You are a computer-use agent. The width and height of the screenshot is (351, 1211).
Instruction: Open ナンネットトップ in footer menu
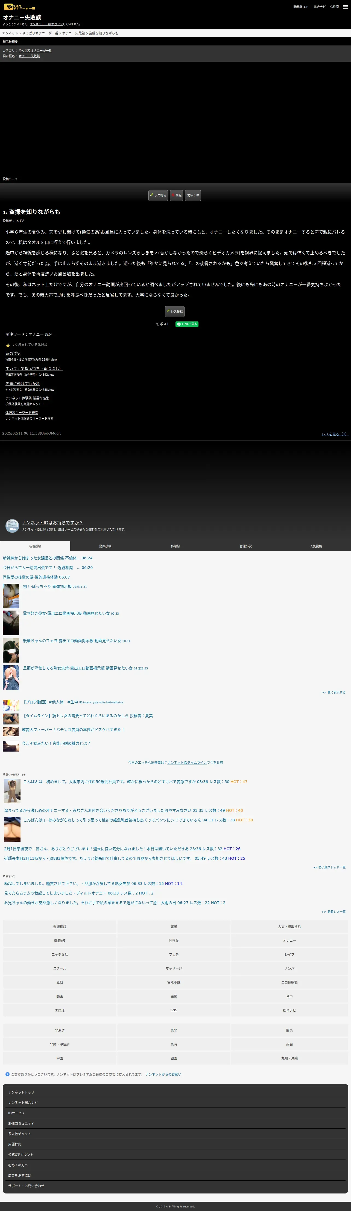tap(175, 1092)
